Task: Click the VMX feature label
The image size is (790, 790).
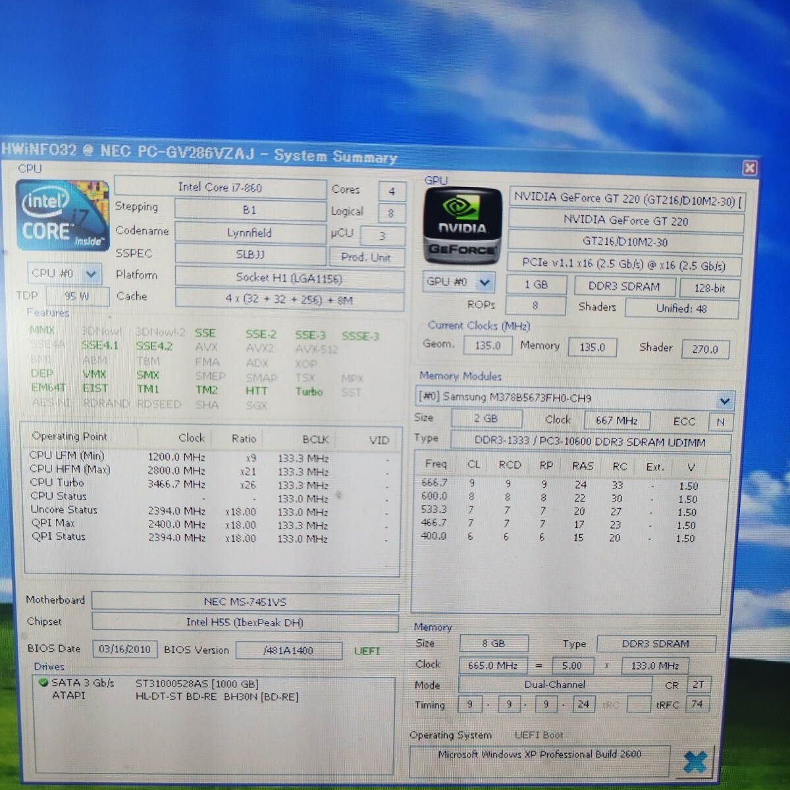Action: pyautogui.click(x=94, y=374)
